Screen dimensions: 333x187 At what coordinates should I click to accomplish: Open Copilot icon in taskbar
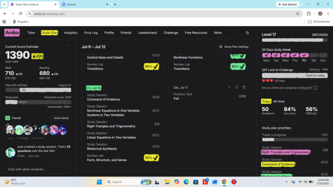tap(177, 182)
